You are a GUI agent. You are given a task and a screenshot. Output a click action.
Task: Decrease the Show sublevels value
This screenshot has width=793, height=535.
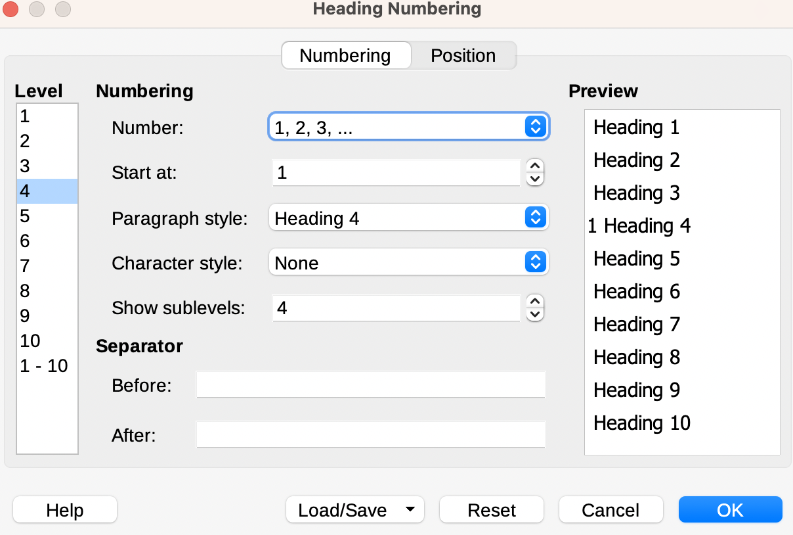(536, 315)
